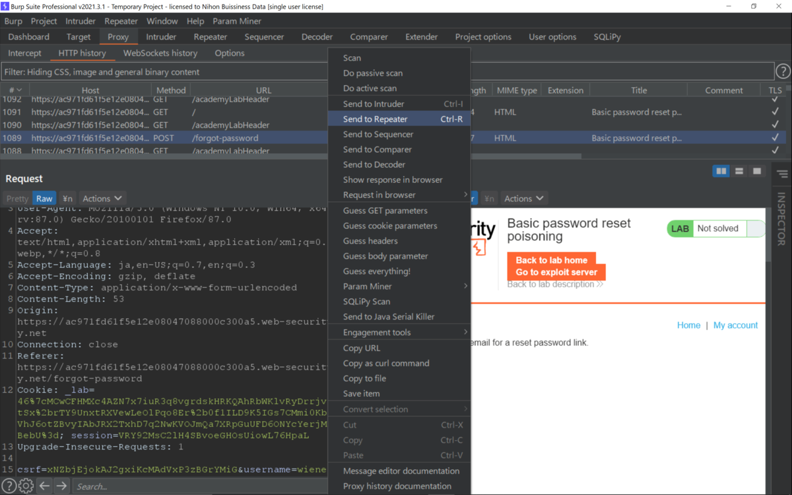The height and width of the screenshot is (495, 792).
Task: Toggle Pretty view in Request panel
Action: click(17, 198)
